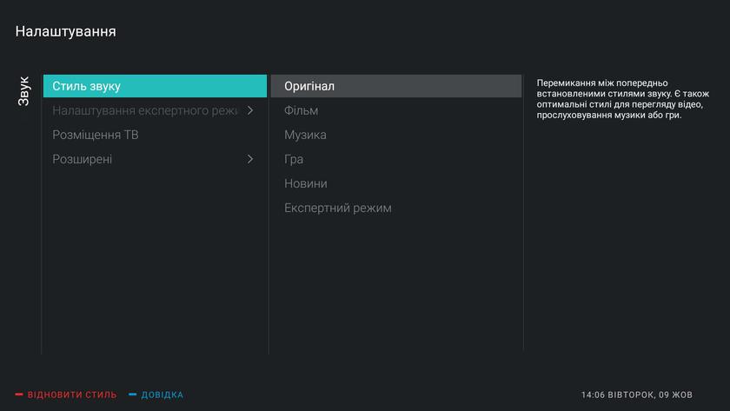Click the clock and date display
Viewport: 730px width, 411px height.
(636, 394)
